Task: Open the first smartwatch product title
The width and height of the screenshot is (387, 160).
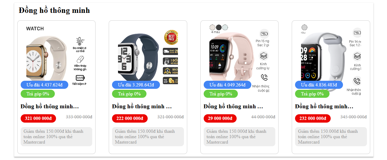Action: tap(50, 106)
